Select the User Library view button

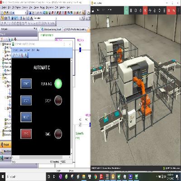tap(5, 151)
